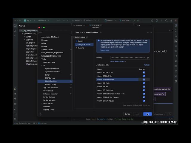
Task: Open the Learn more link
Action: click(x=105, y=50)
